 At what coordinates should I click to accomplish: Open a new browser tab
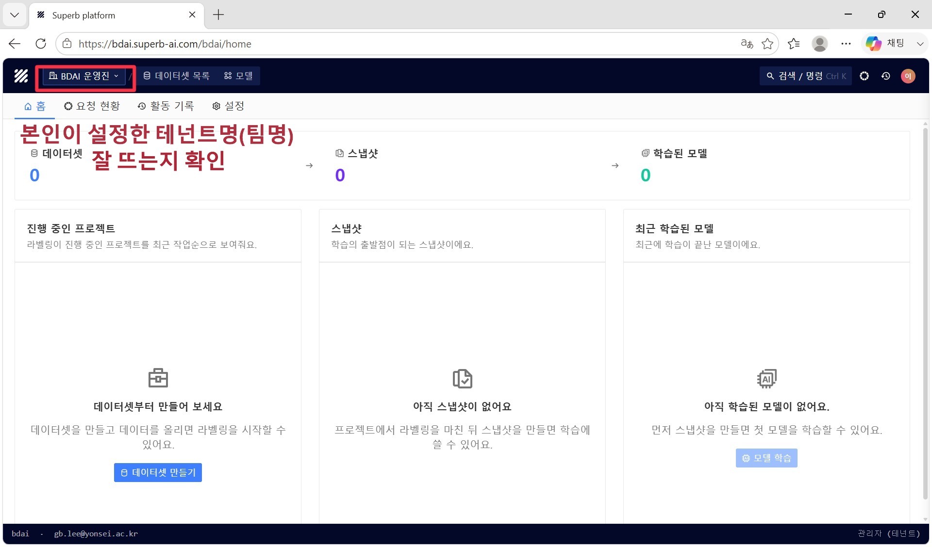(x=218, y=15)
